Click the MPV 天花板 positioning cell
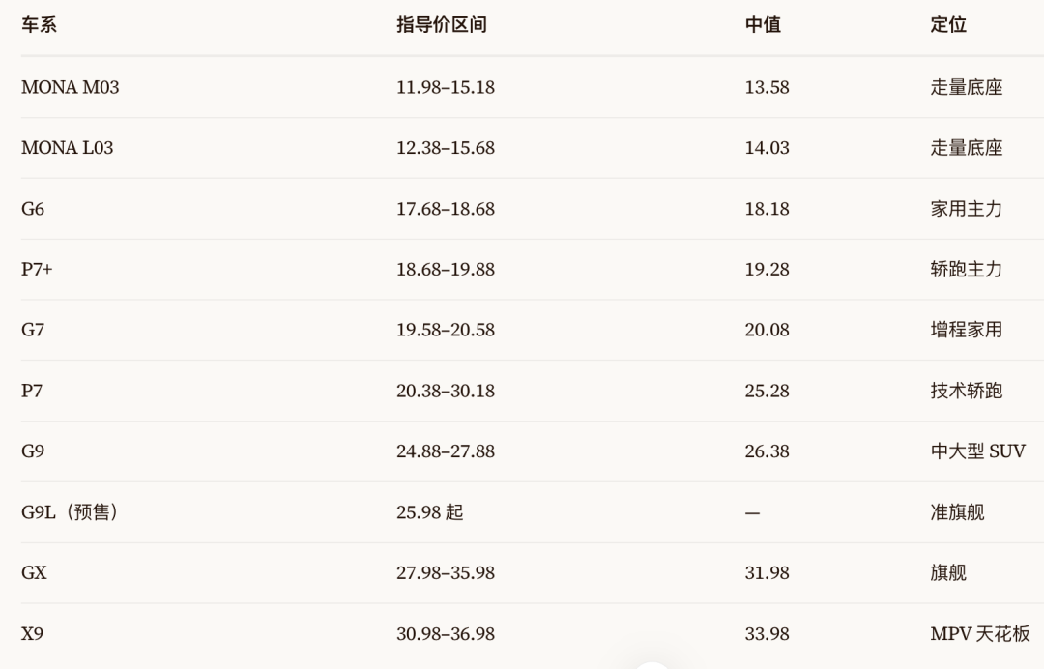This screenshot has height=669, width=1044. [980, 634]
